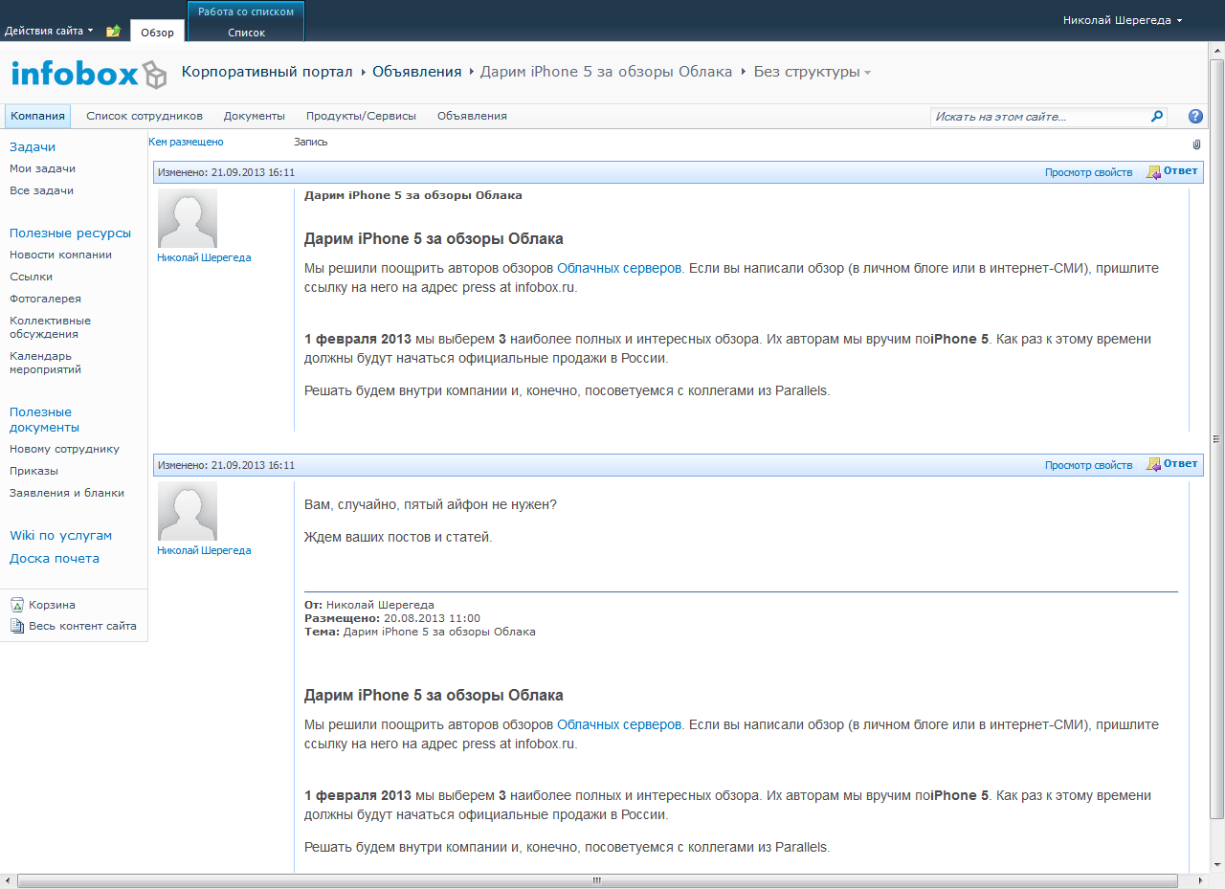Click the all site content icon
This screenshot has height=889, width=1225.
coord(17,626)
